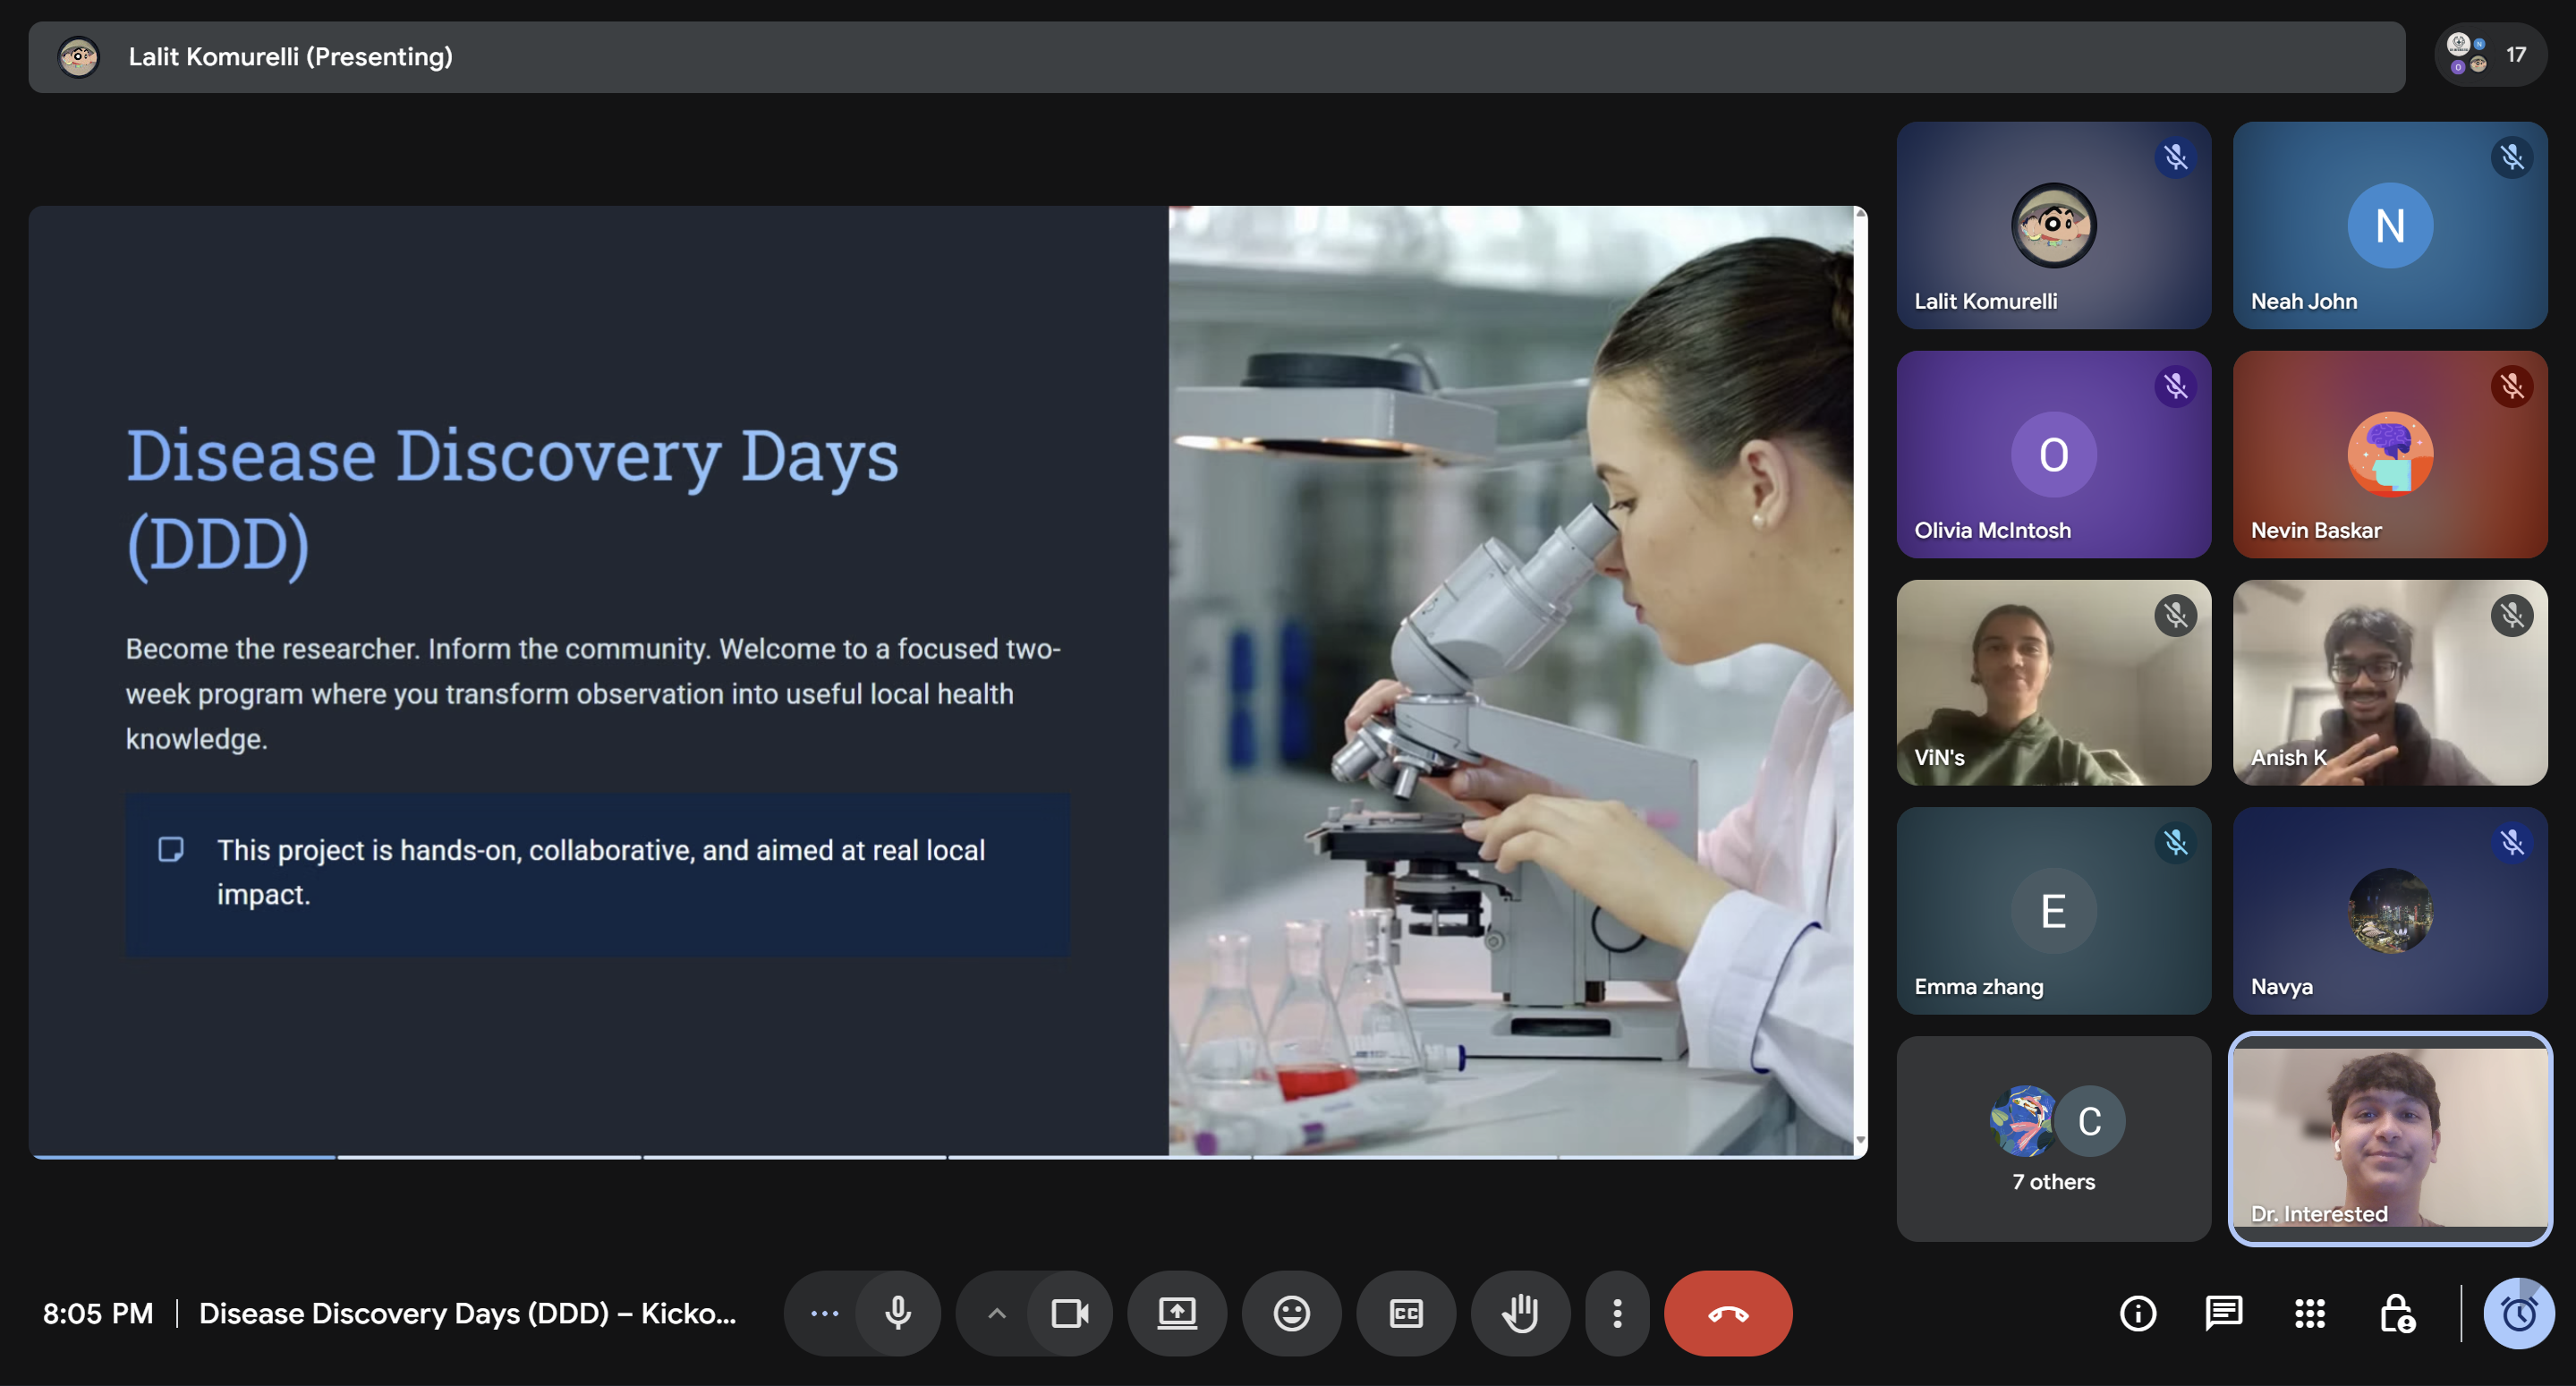Open participants via the avatar stack top right
The width and height of the screenshot is (2576, 1386).
pos(2466,56)
